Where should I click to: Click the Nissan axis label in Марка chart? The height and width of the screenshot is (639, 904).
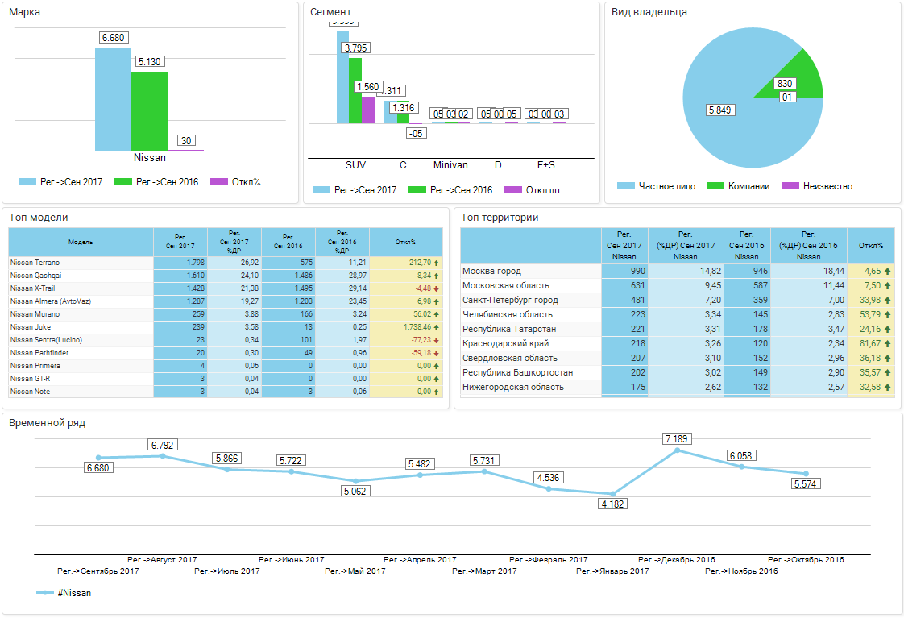tap(150, 157)
